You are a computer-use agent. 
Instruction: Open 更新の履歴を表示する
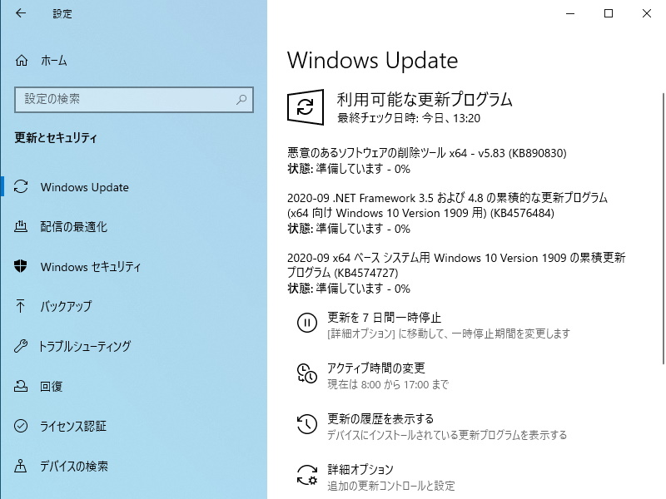tap(380, 419)
